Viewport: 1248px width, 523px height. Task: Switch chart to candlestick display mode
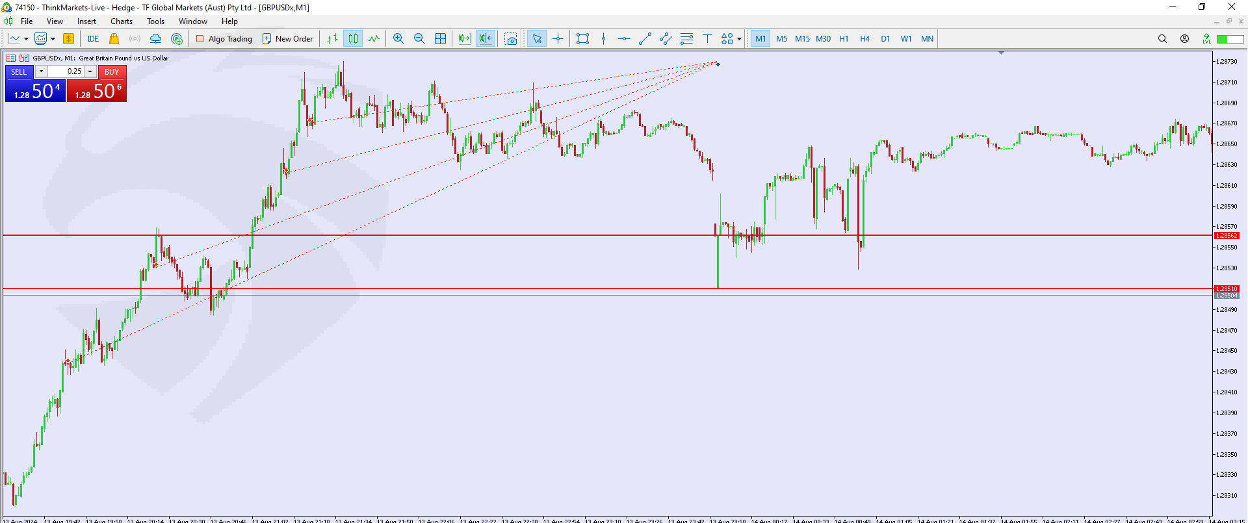pyautogui.click(x=353, y=39)
